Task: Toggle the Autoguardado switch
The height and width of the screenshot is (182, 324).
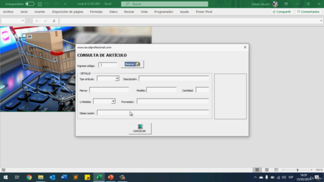Action: click(x=30, y=4)
